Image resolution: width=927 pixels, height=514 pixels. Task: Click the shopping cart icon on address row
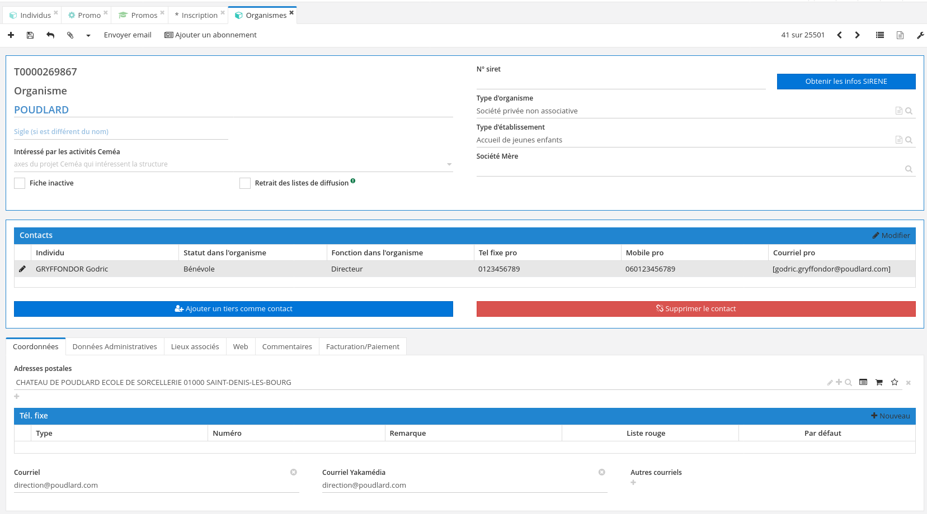pos(879,382)
